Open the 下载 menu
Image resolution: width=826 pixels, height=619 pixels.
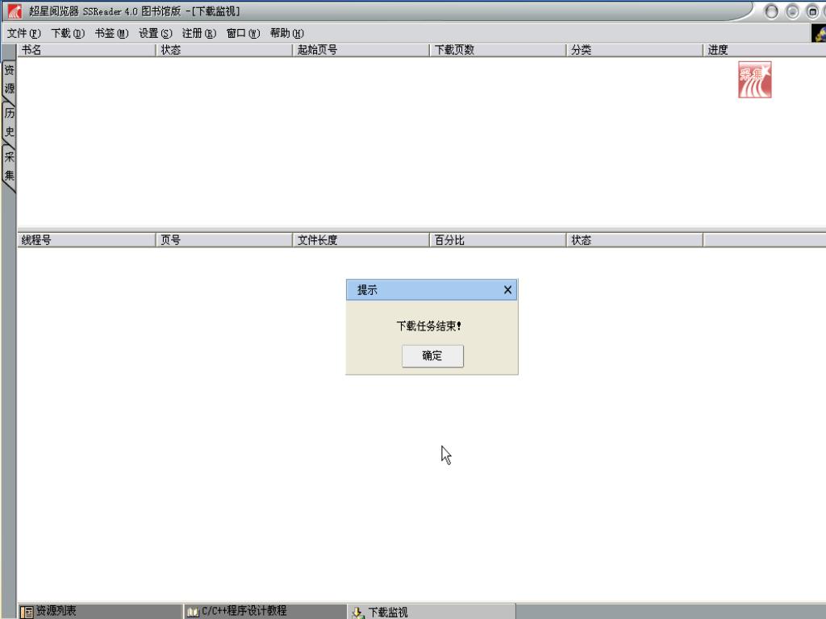(67, 33)
